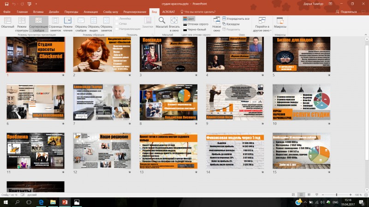Open the Home (Главная) tab
This screenshot has height=207, width=369.
click(x=22, y=12)
